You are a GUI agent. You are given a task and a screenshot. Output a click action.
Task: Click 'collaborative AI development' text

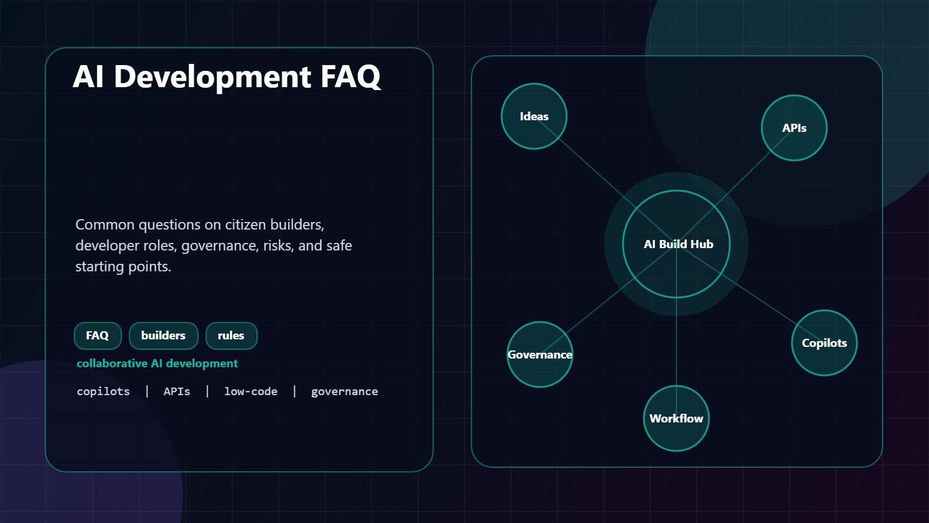pyautogui.click(x=157, y=363)
